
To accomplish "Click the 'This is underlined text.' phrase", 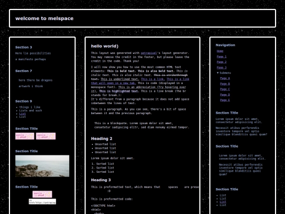I will 120,79.
